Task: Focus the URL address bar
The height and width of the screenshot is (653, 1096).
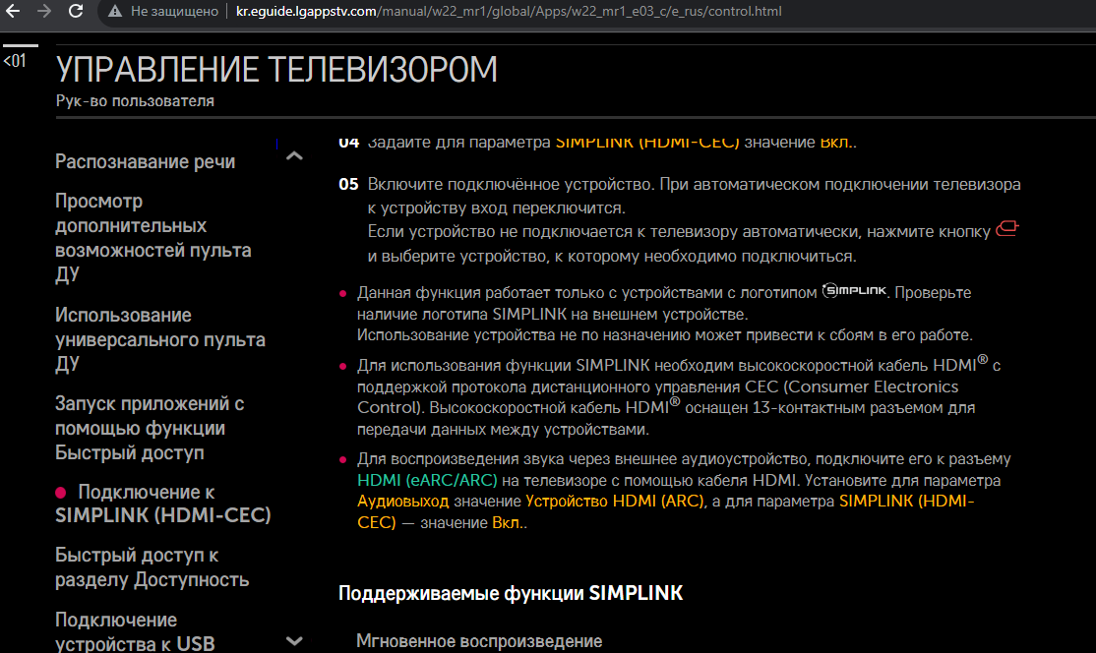Action: (x=512, y=13)
